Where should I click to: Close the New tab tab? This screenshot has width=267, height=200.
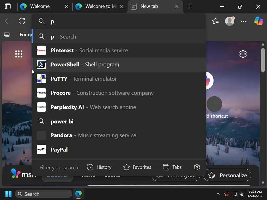pyautogui.click(x=177, y=7)
